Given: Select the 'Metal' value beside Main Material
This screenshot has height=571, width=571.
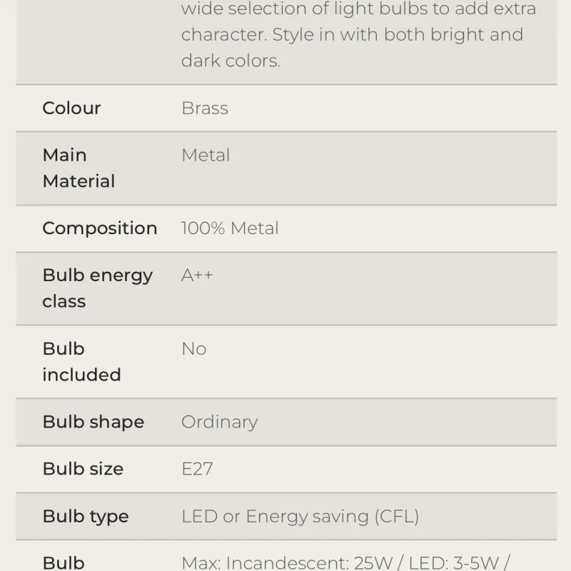Looking at the screenshot, I should pos(206,155).
